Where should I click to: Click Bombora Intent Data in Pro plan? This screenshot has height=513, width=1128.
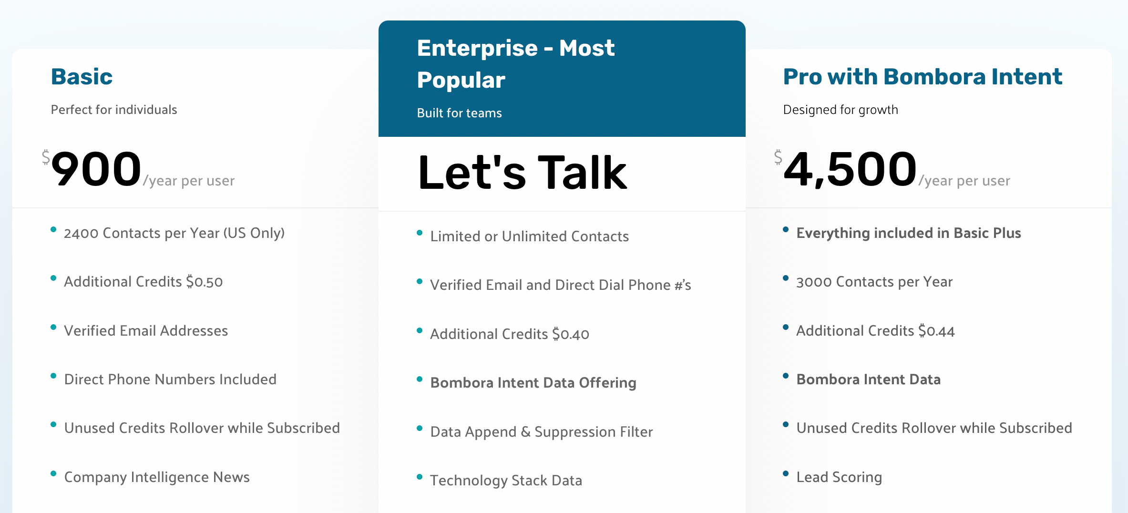pos(868,380)
